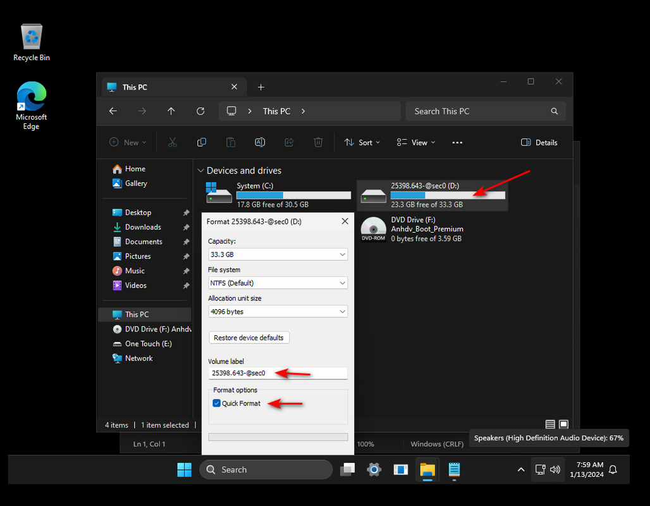
Task: Open File Explorer from the taskbar
Action: (x=427, y=469)
